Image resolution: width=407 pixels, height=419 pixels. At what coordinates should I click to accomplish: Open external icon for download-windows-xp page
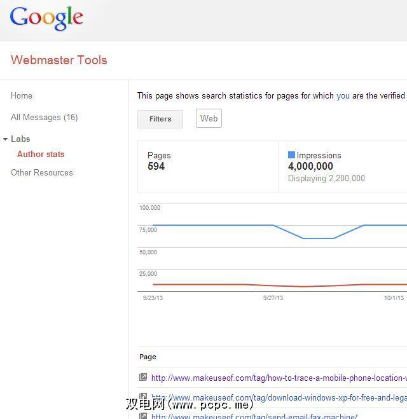point(144,397)
